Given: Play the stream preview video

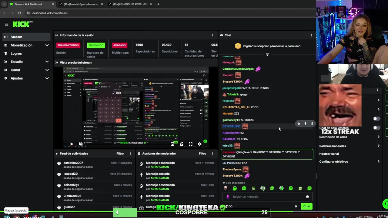Looking at the screenshot, I should point(72,144).
